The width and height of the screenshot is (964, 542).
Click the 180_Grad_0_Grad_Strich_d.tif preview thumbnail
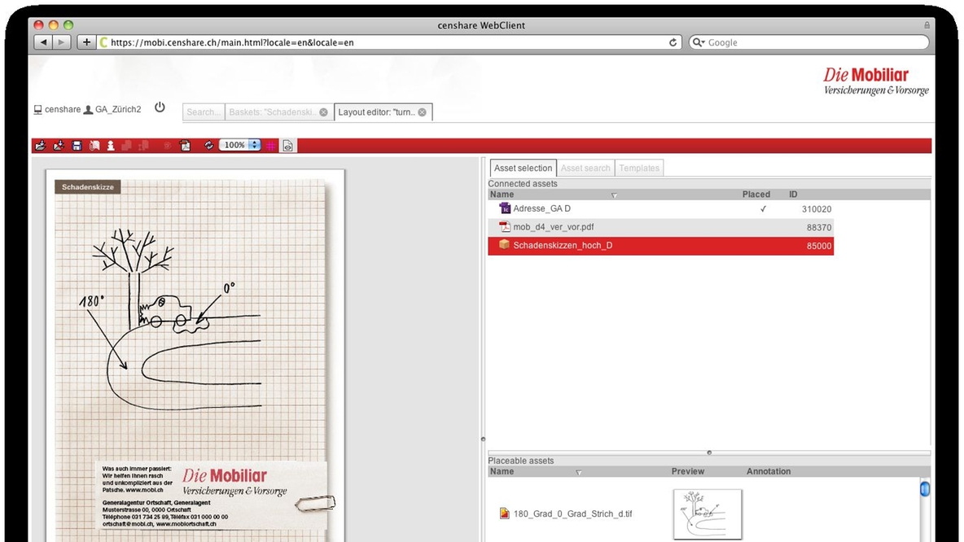tap(708, 514)
